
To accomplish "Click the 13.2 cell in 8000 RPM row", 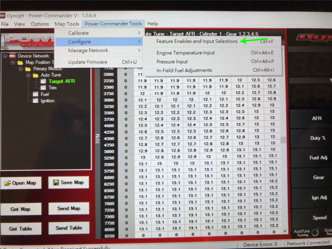I will [274, 225].
